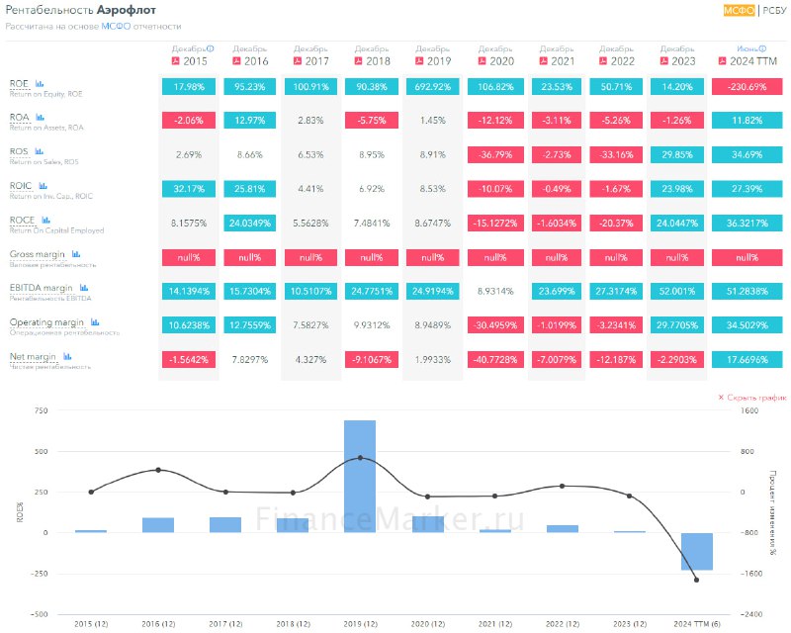
Task: Click the ROA metric label
Action: coord(20,118)
